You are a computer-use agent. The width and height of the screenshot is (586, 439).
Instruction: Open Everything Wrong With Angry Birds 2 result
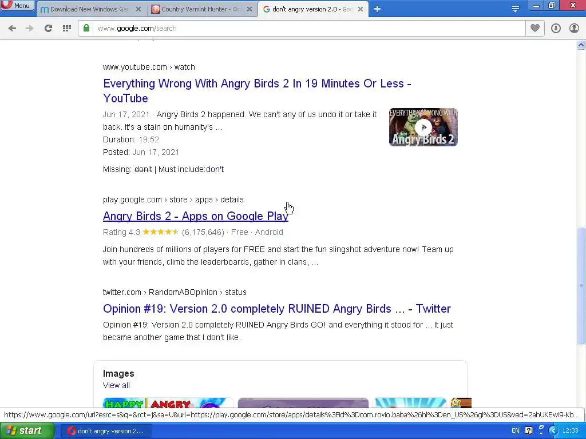pos(257,91)
